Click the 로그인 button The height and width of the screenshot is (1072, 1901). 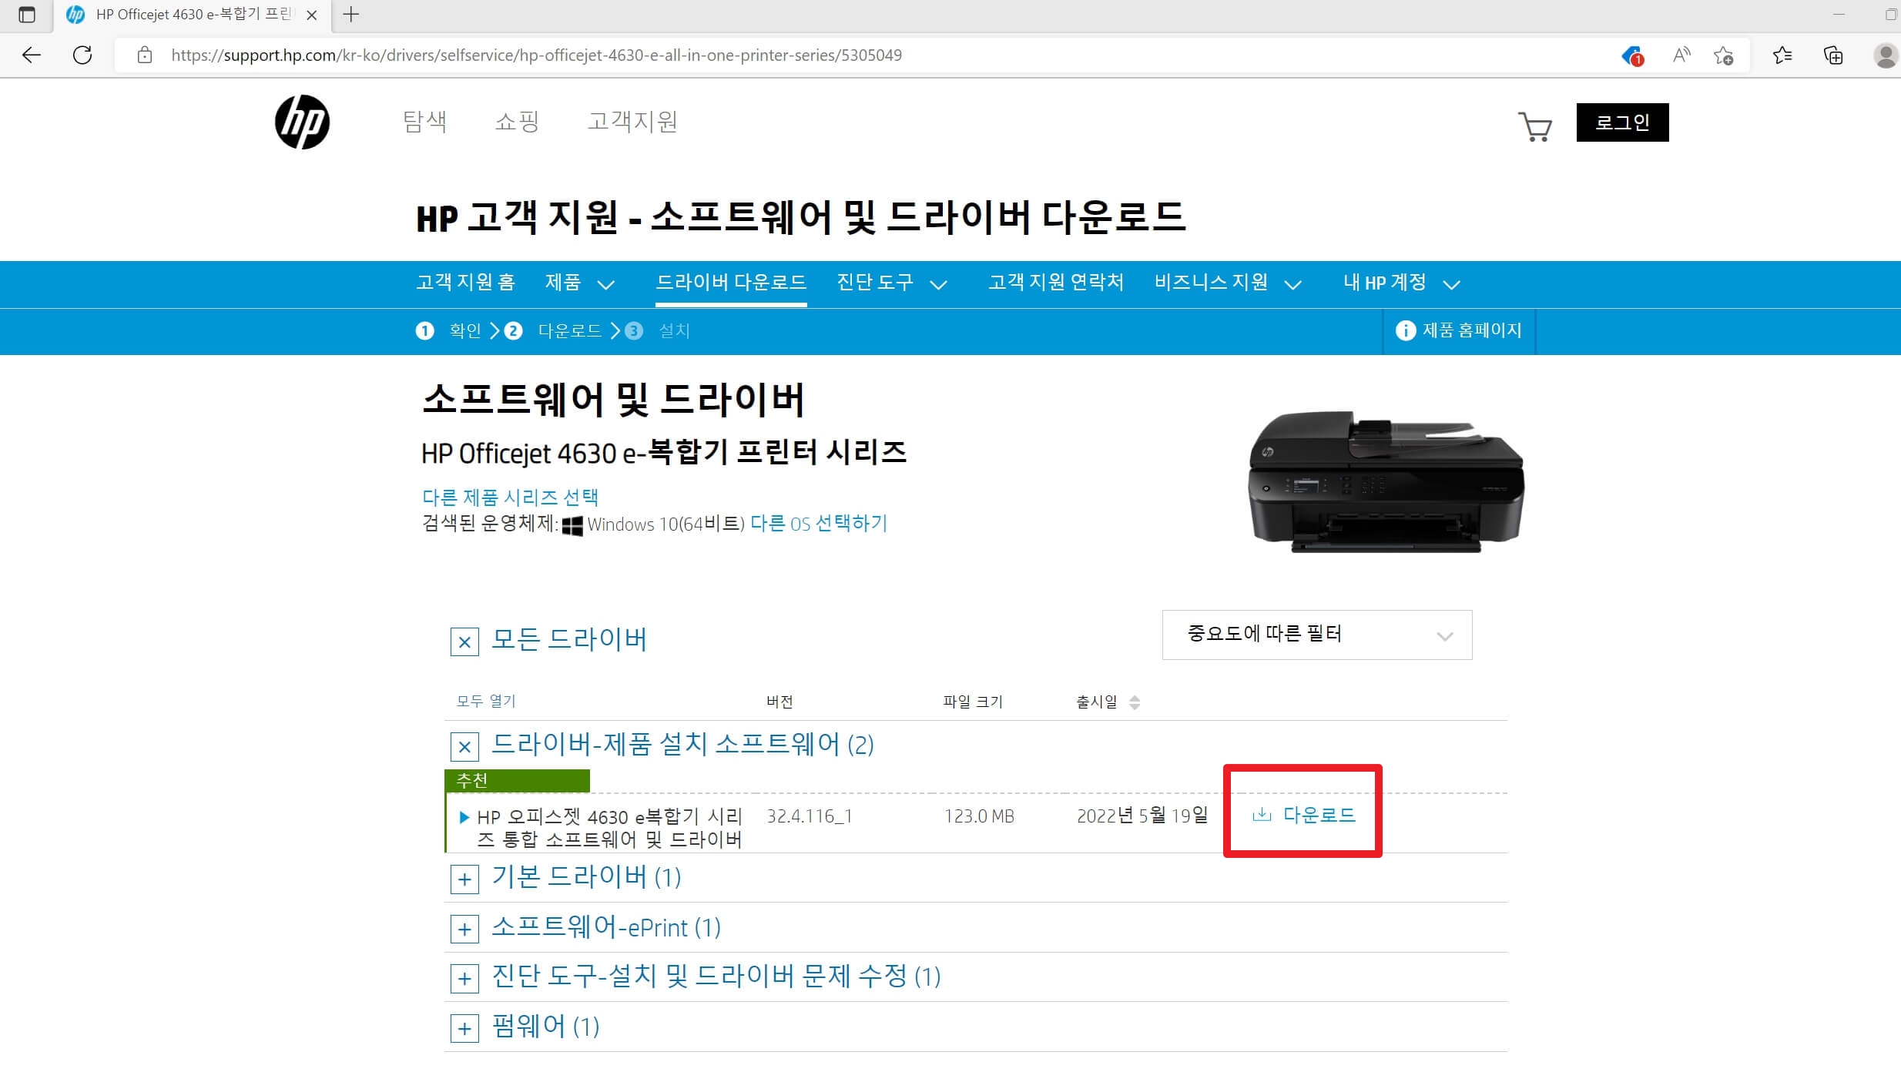1622,122
